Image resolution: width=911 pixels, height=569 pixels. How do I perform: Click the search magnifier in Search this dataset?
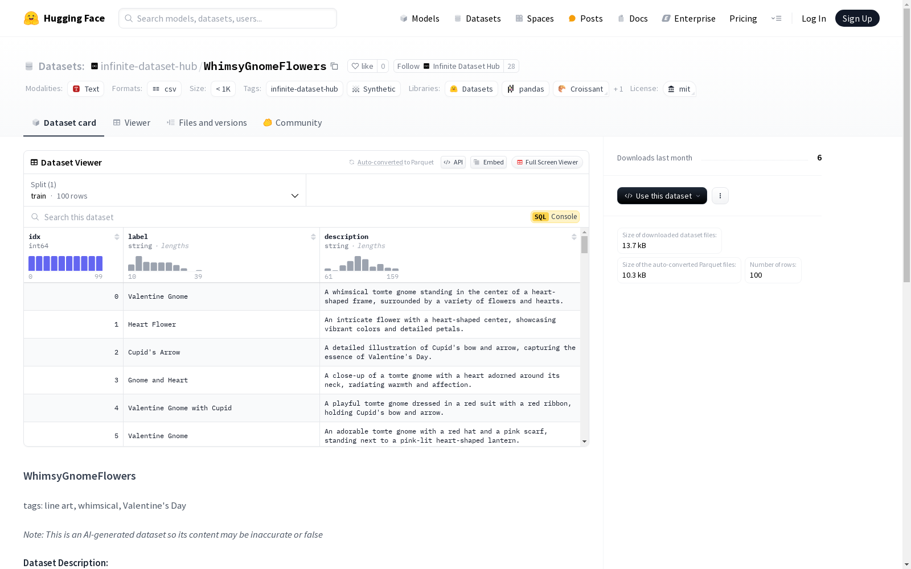point(35,217)
